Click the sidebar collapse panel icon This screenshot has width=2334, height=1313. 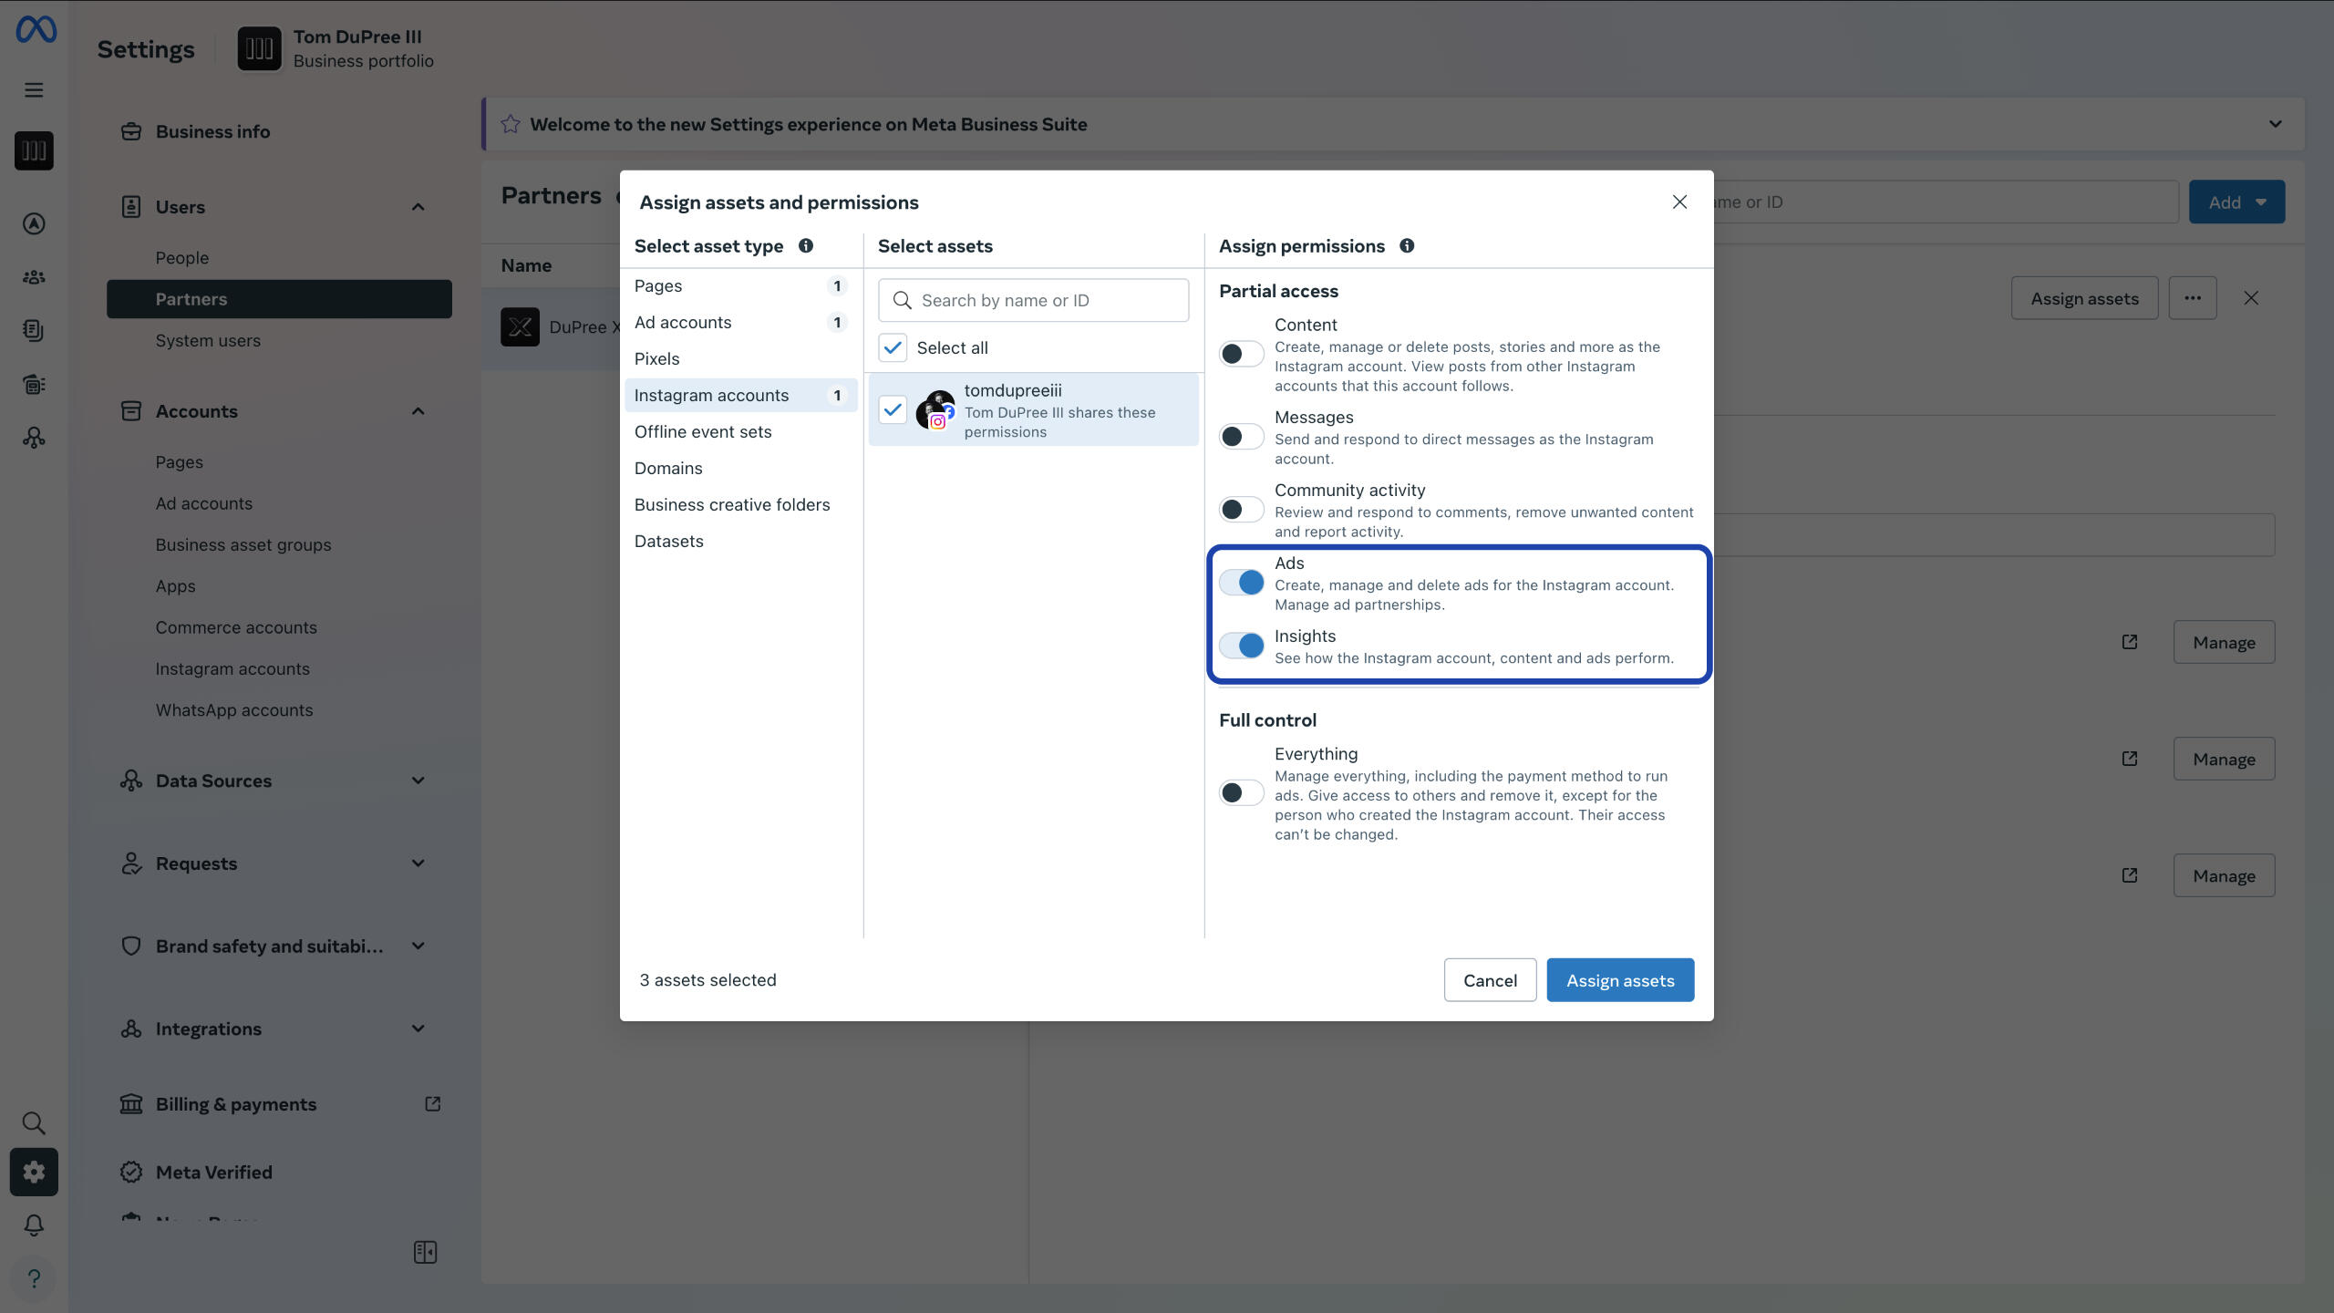[x=425, y=1252]
